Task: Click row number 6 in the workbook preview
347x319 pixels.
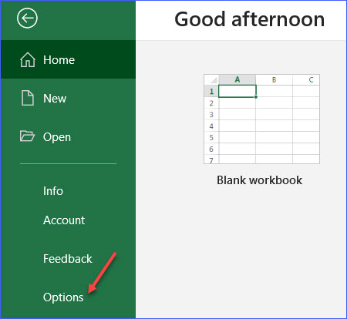Action: [211, 149]
